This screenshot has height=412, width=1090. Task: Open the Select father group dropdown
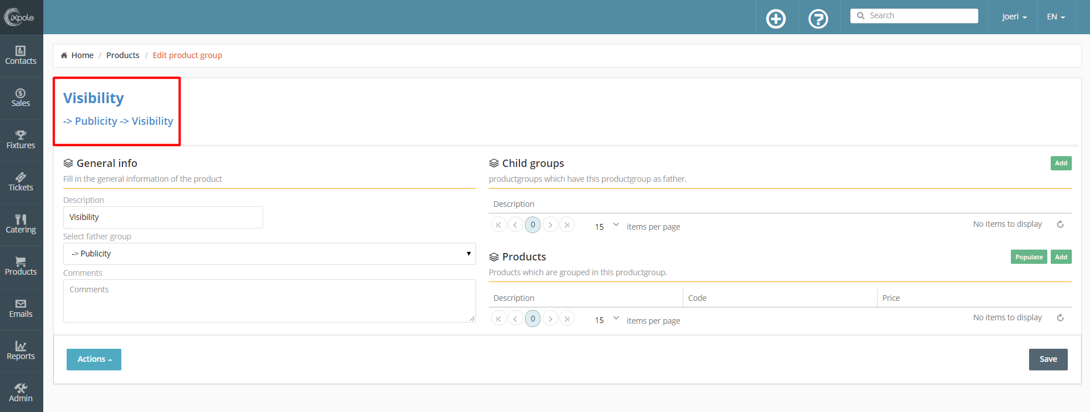269,254
